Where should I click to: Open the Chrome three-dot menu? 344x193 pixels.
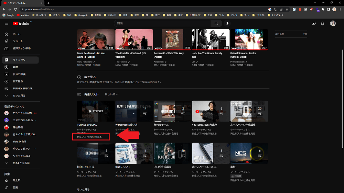pos(340,9)
